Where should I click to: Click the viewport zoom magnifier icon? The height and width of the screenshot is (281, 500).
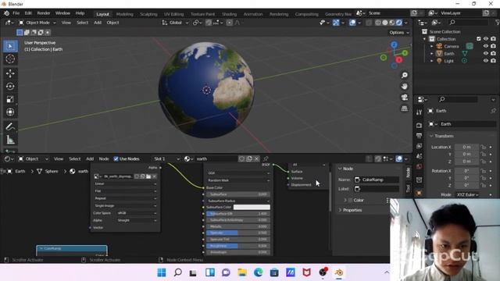click(x=405, y=75)
